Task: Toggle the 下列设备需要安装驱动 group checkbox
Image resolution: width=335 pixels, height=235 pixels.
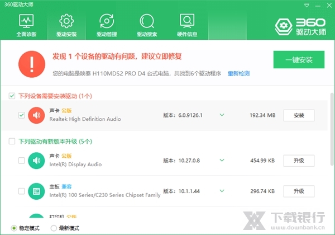Action: click(x=12, y=96)
